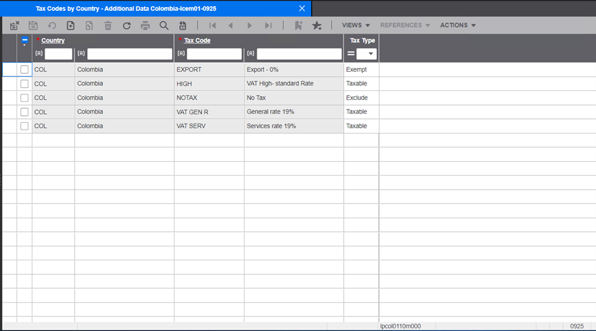Sort by the Tax Code column header
The width and height of the screenshot is (596, 331).
[197, 40]
